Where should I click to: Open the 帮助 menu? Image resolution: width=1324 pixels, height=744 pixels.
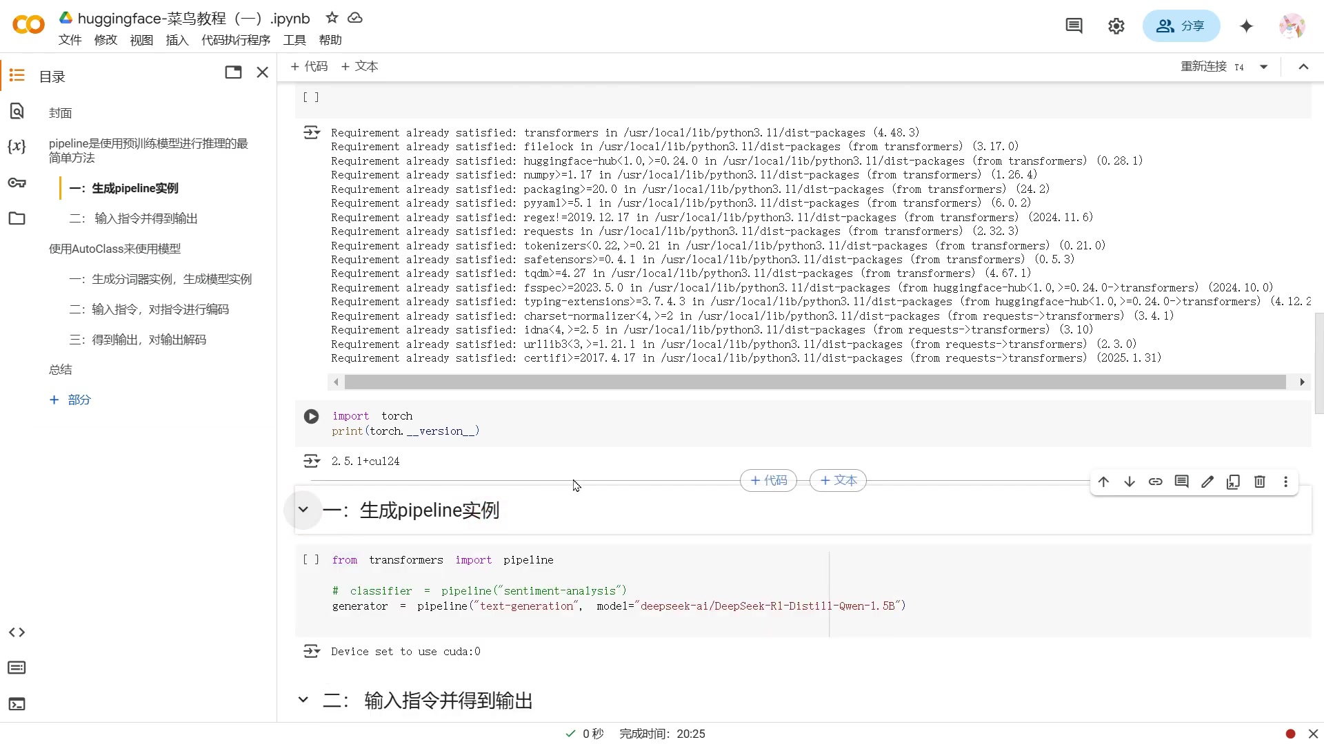click(330, 40)
